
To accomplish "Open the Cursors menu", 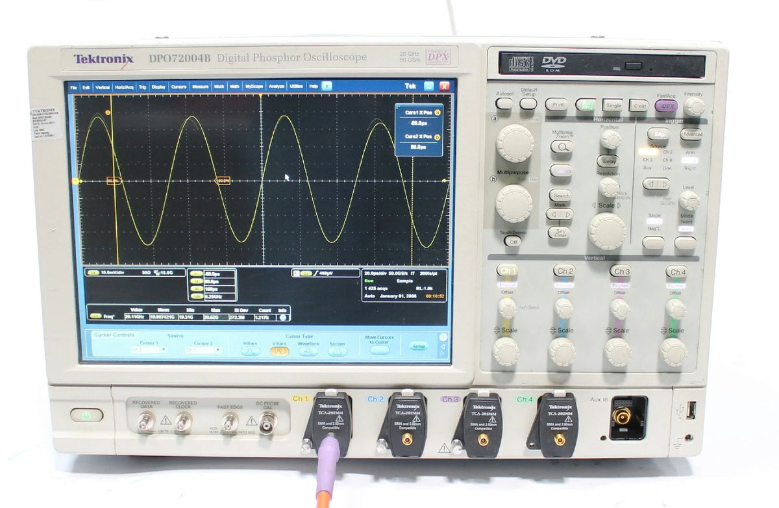I will point(179,86).
